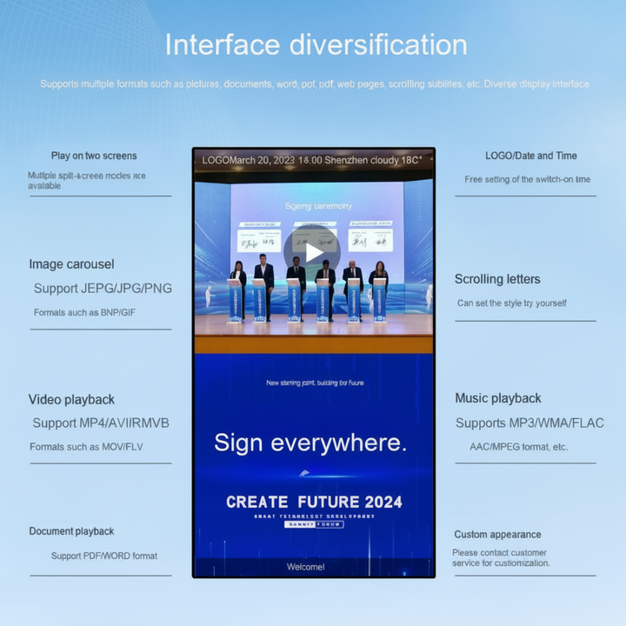
Task: Click 'Supports MP3/WMA/FLAC' text
Action: point(529,423)
